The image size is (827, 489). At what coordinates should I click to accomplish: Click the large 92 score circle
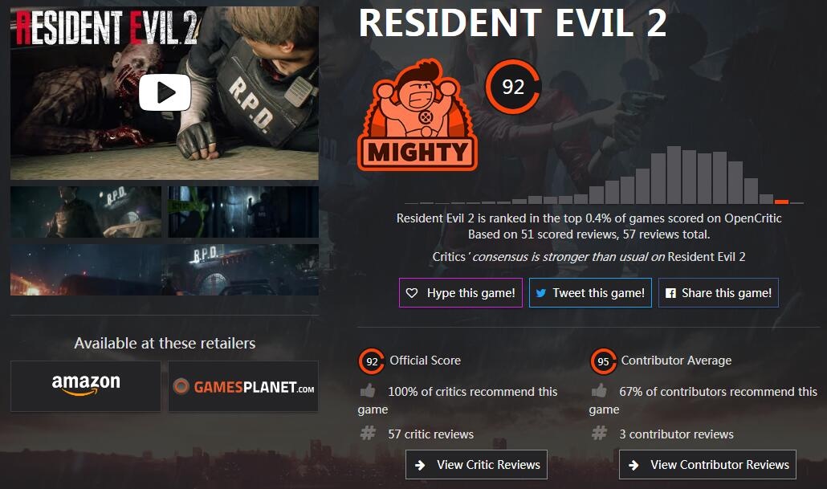pos(512,87)
